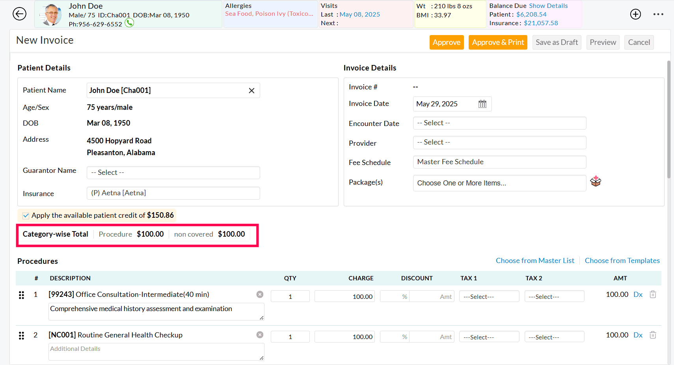Click the drag handle beside Routine General Health Checkup
The height and width of the screenshot is (365, 674).
click(x=21, y=335)
